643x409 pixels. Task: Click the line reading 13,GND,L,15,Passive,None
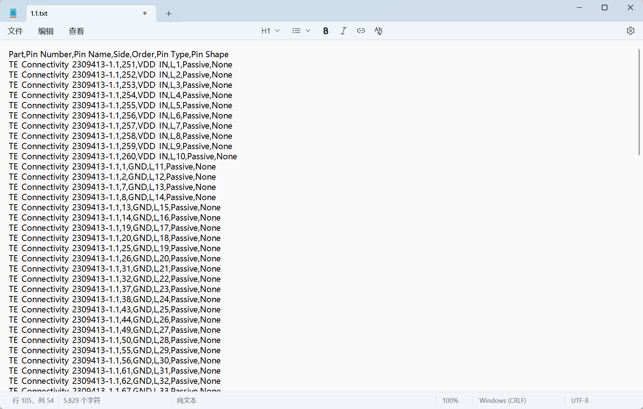pos(115,207)
